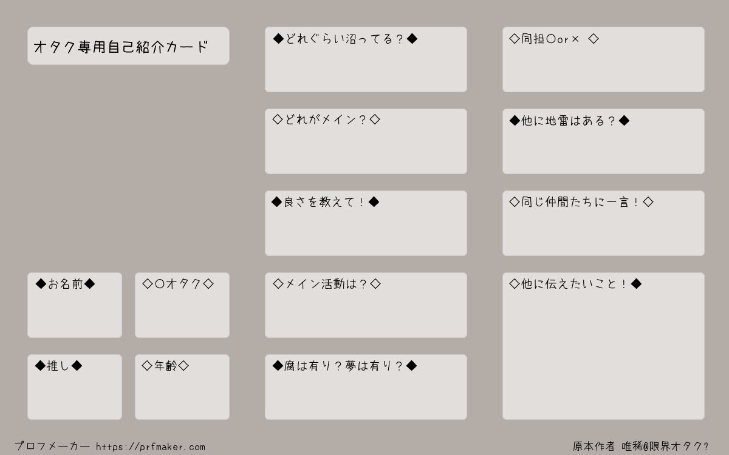Click the プロフメーカー footer label
729x455 pixels.
click(x=52, y=447)
